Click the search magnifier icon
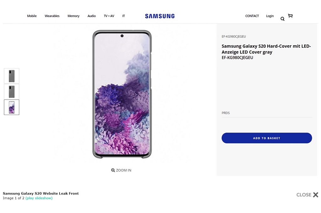This screenshot has width=321, height=213. [282, 19]
